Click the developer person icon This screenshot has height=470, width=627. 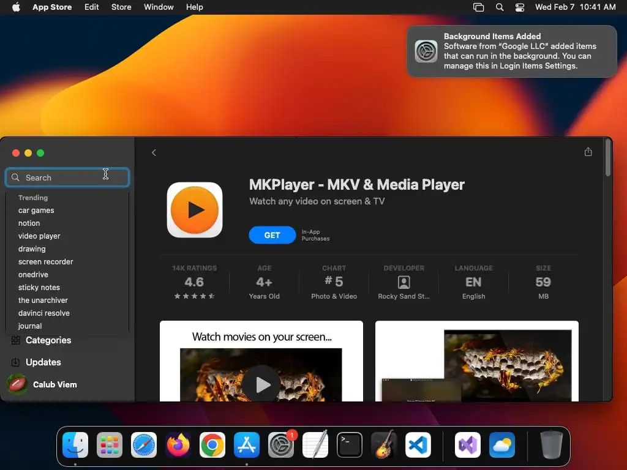tap(404, 282)
